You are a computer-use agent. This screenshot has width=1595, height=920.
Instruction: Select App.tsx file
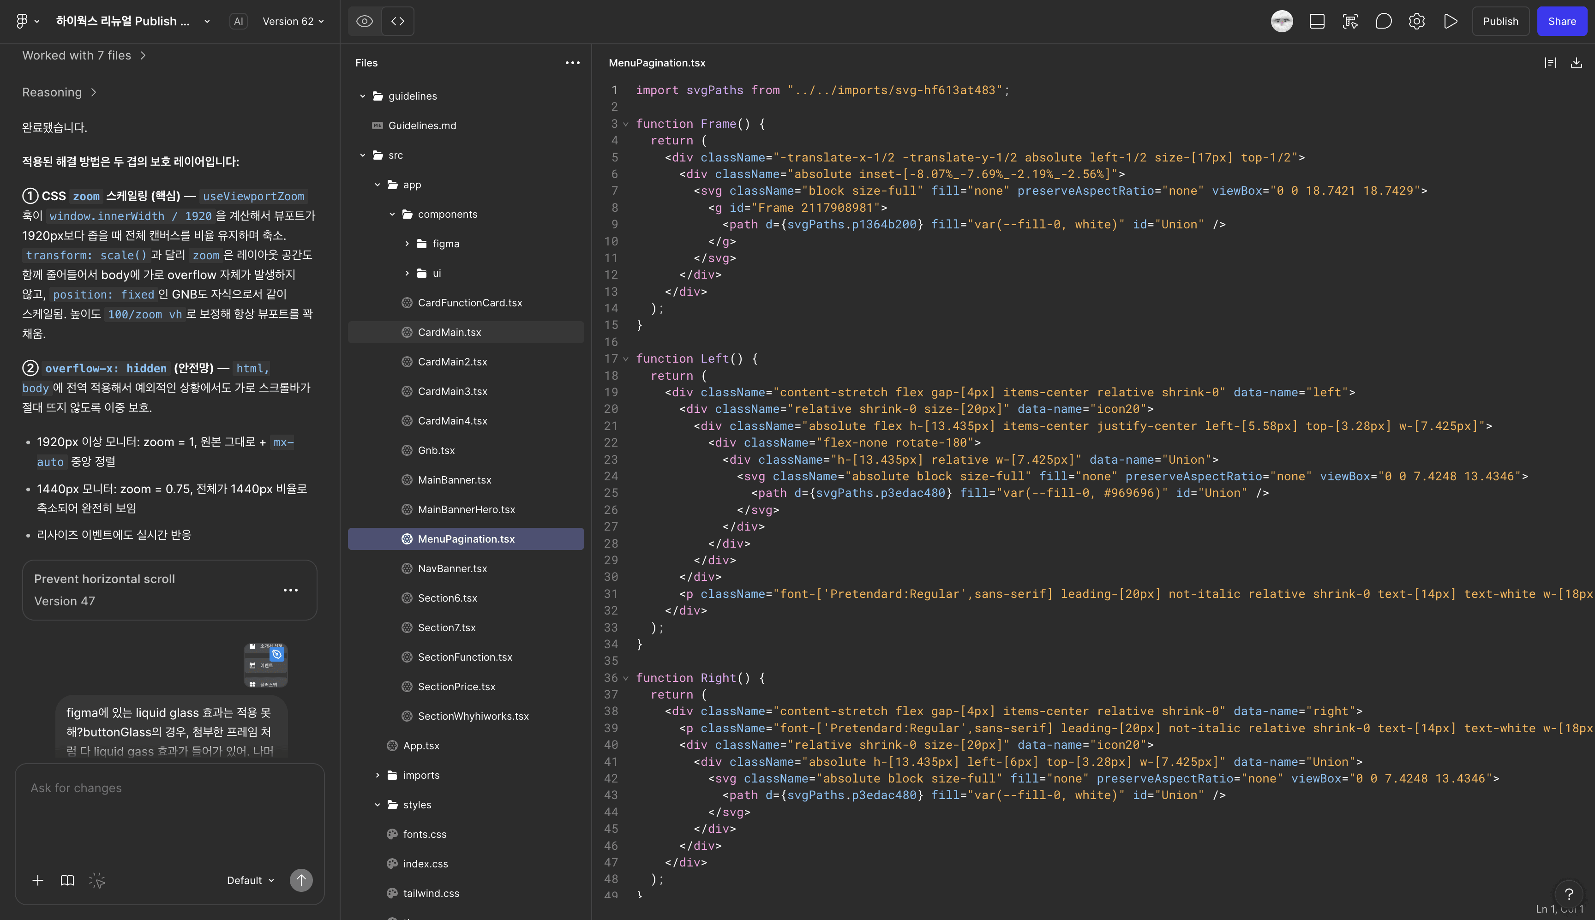(x=421, y=745)
